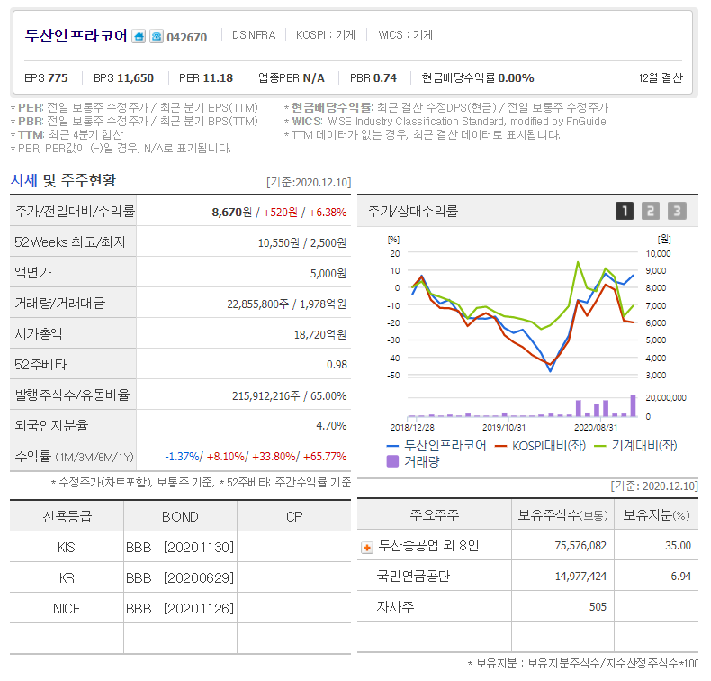
Task: Select the NICE BBB [20201126] rating cell
Action: 180,608
